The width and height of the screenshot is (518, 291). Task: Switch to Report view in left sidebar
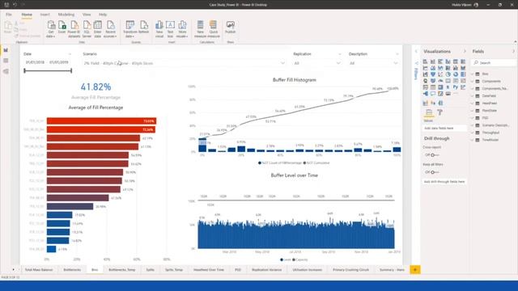(x=6, y=50)
